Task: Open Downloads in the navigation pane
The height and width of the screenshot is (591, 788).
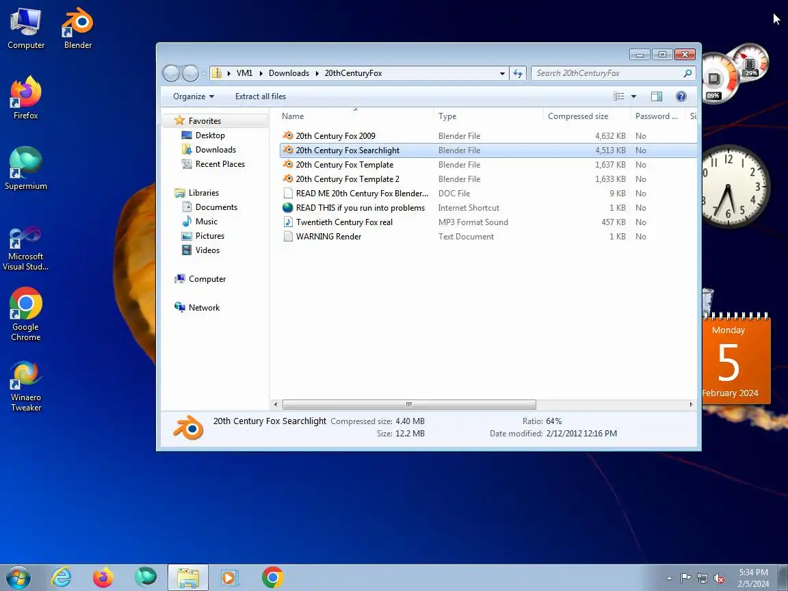Action: click(x=215, y=150)
